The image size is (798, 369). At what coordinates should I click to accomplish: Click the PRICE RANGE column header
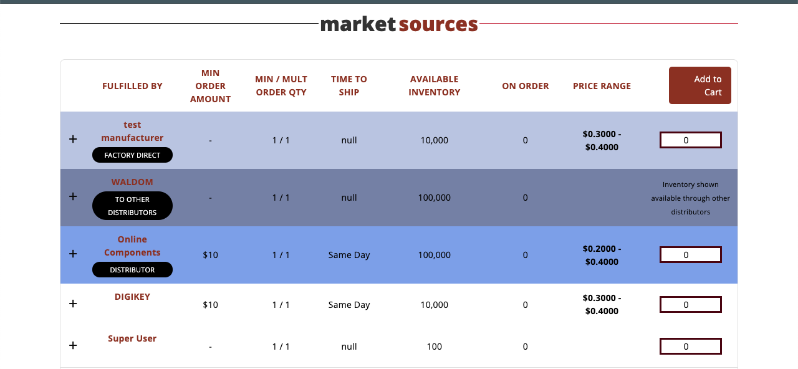point(602,86)
